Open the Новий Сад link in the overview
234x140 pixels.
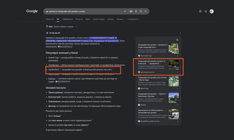click(x=88, y=41)
